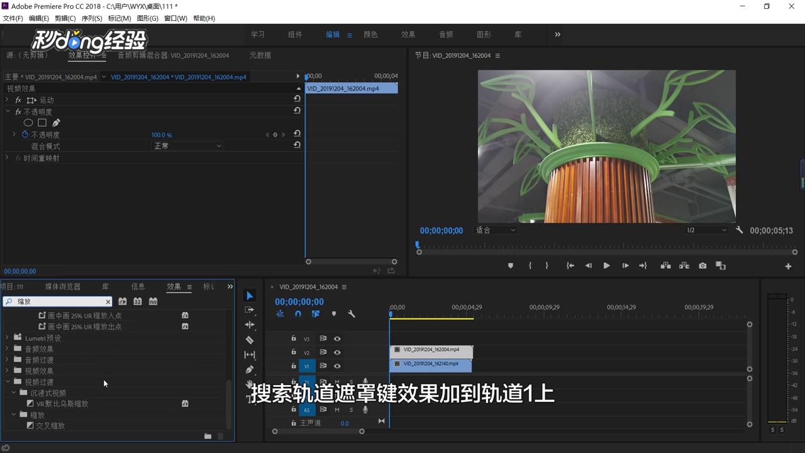This screenshot has height=453, width=805.
Task: Hide track V1 output with eye
Action: tap(337, 366)
